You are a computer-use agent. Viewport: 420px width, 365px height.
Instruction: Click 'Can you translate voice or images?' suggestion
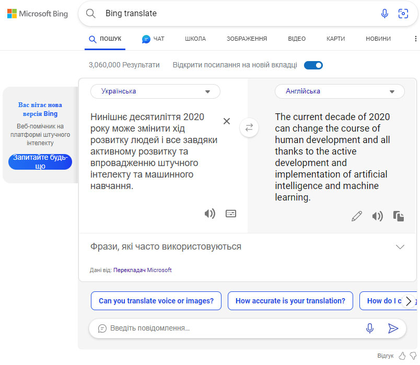point(156,301)
